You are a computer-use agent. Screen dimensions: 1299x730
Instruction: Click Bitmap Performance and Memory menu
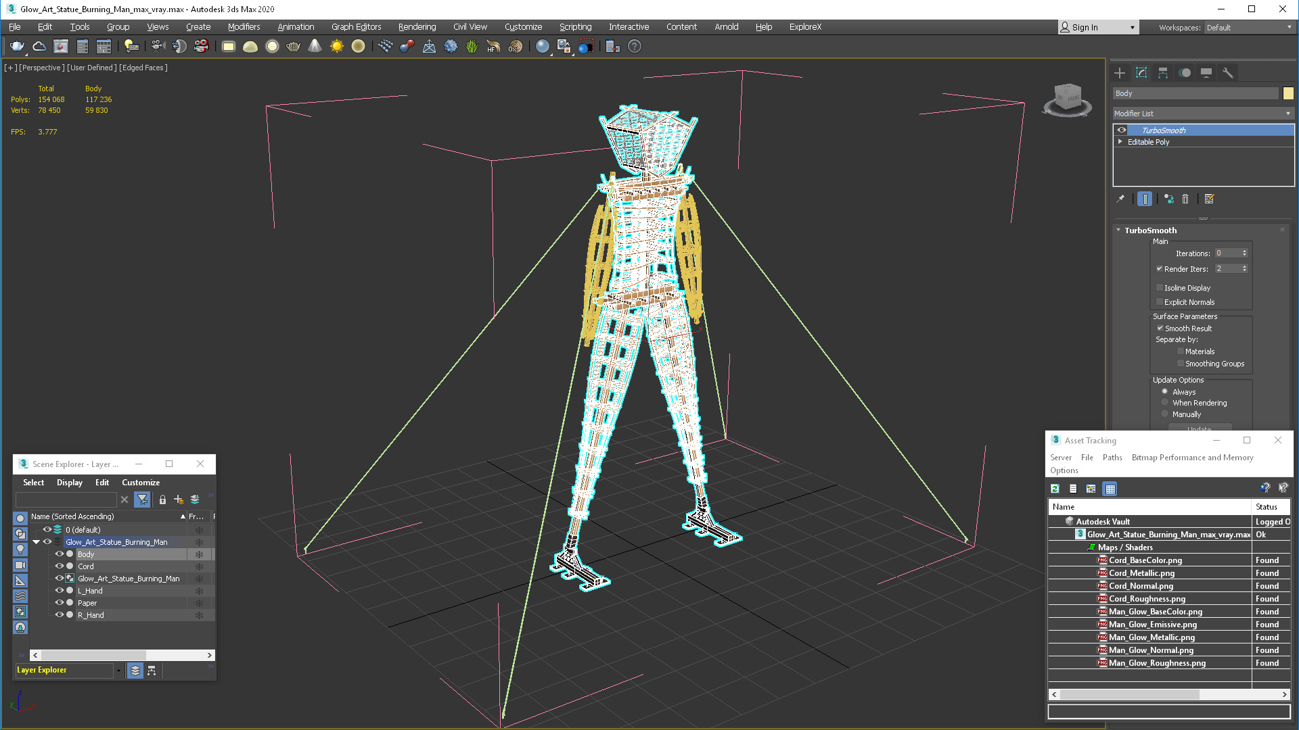click(x=1192, y=458)
